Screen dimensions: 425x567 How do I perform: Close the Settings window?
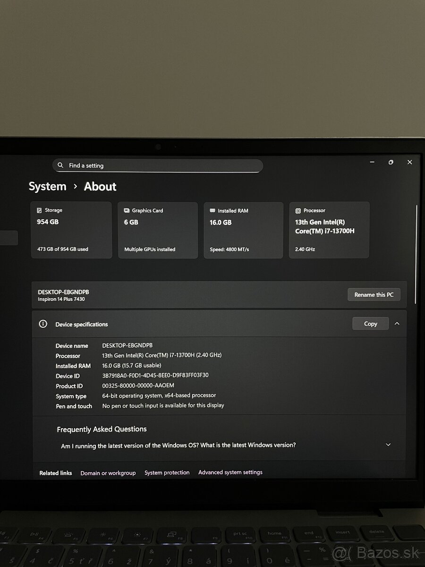(409, 162)
